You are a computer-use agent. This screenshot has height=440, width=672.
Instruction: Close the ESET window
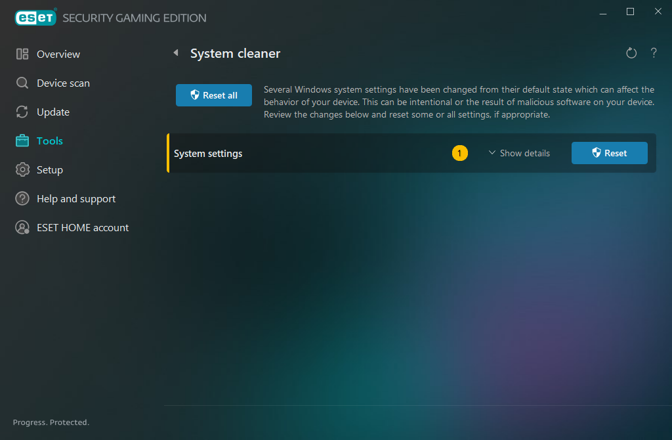658,12
